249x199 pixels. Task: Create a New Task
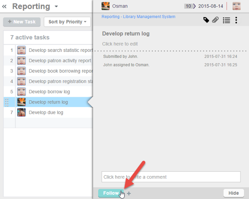click(x=22, y=22)
